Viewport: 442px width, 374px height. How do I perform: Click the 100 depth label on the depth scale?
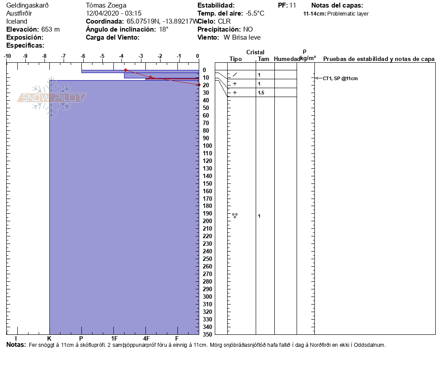(208, 146)
